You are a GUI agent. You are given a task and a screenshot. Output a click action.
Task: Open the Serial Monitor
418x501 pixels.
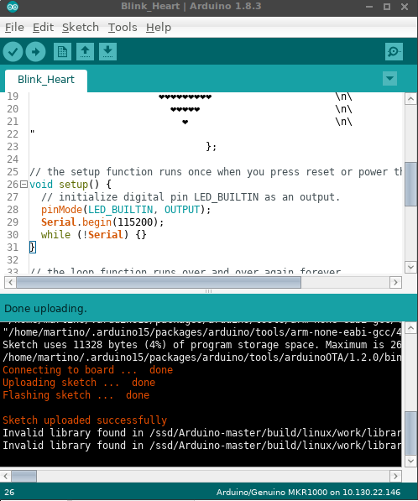coord(394,52)
